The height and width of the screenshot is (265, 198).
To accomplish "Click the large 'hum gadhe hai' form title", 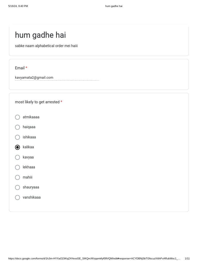I will (x=40, y=35).
